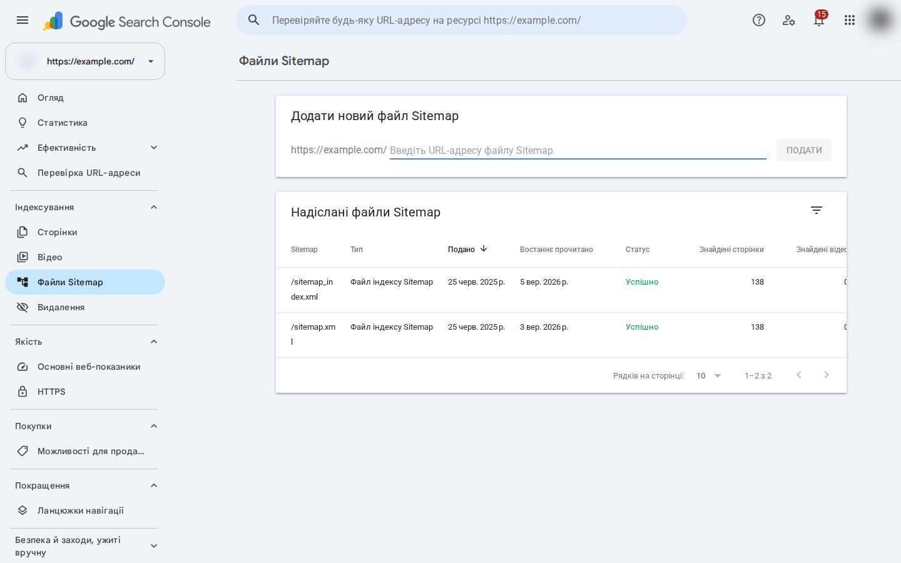Go to previous page of sitemap table
Image resolution: width=901 pixels, height=563 pixels.
click(799, 375)
